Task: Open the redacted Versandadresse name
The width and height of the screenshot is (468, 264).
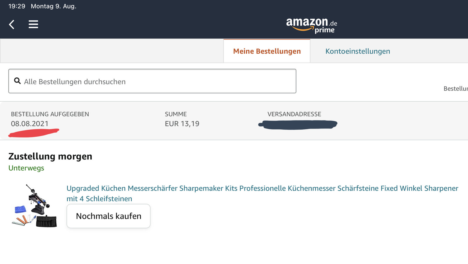Action: [x=298, y=124]
